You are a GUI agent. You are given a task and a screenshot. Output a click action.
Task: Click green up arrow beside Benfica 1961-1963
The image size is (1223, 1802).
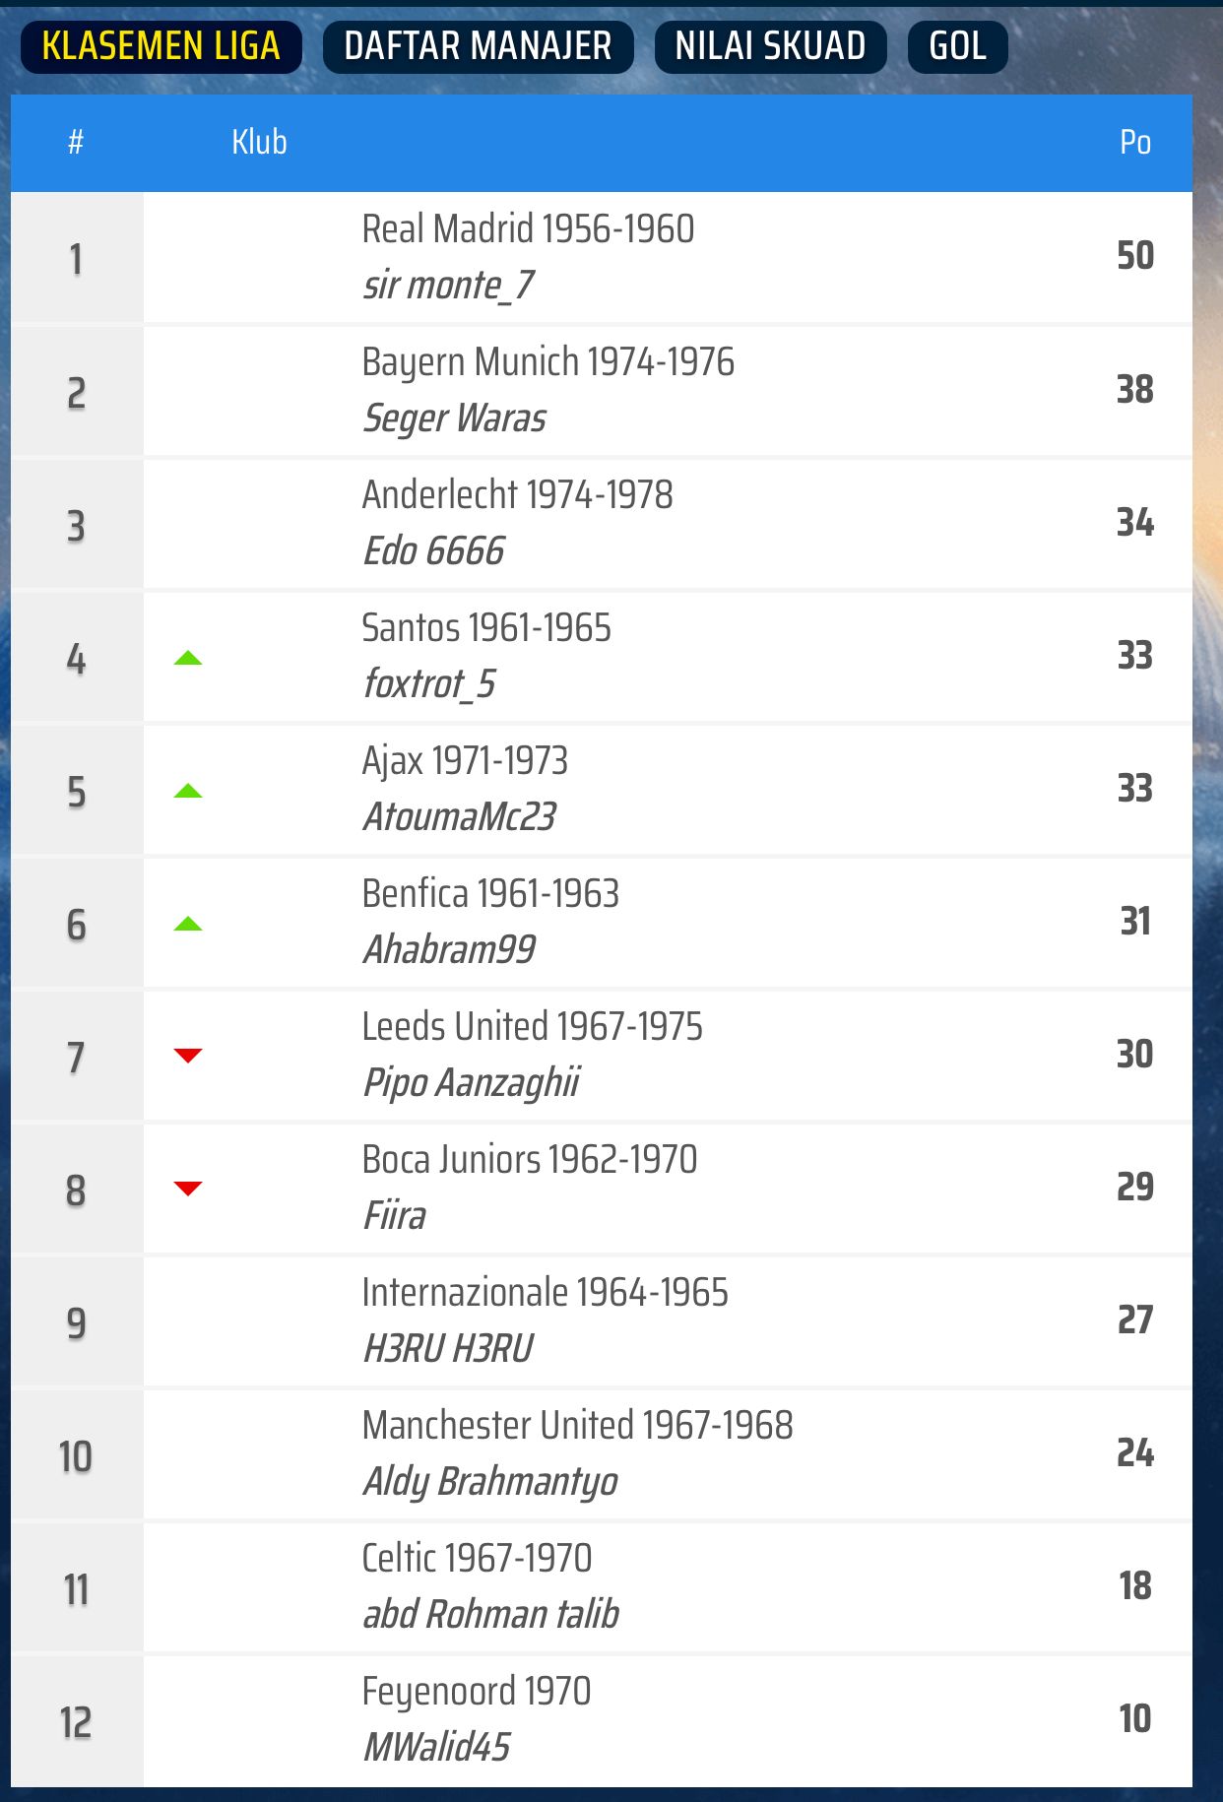point(188,924)
